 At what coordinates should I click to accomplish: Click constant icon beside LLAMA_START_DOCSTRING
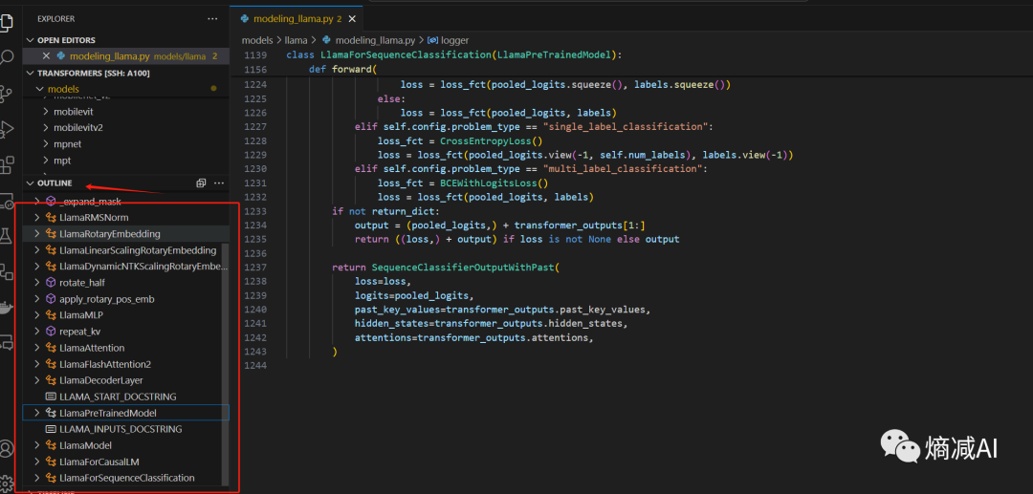(51, 397)
